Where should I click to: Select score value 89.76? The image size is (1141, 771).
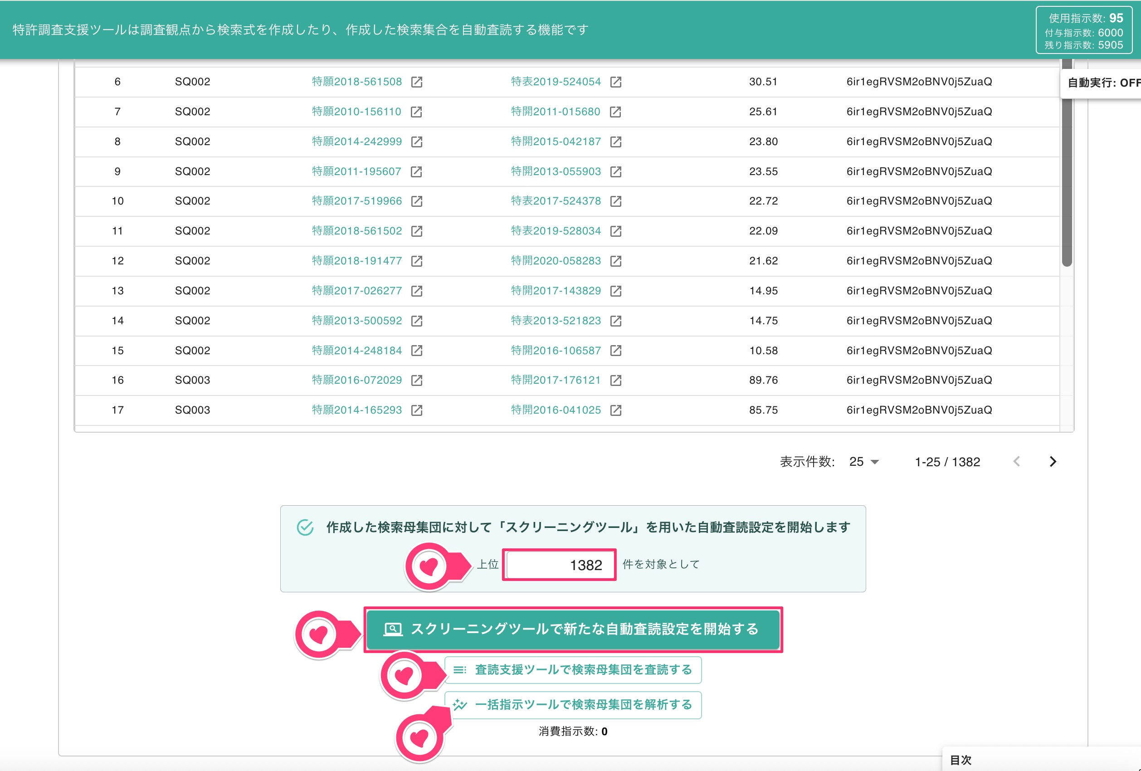(x=763, y=381)
